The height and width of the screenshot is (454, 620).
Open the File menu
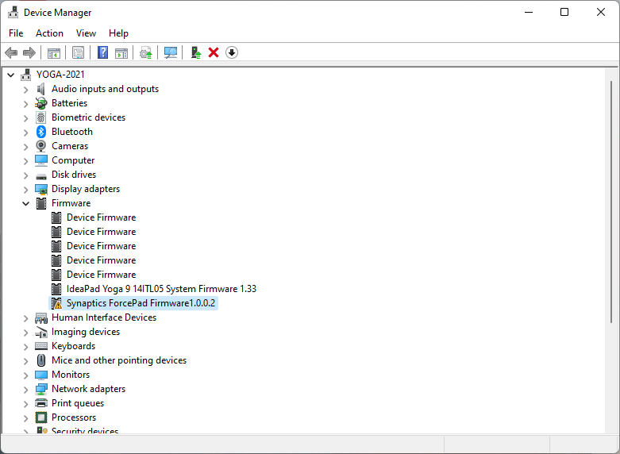pos(16,33)
